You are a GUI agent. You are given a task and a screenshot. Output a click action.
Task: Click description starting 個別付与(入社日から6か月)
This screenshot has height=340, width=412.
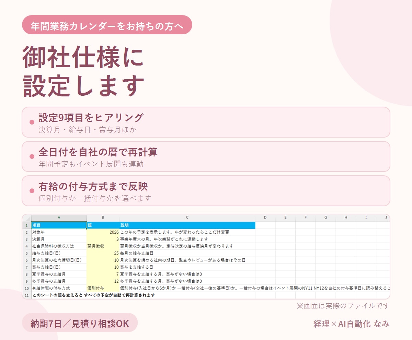pyautogui.click(x=255, y=288)
